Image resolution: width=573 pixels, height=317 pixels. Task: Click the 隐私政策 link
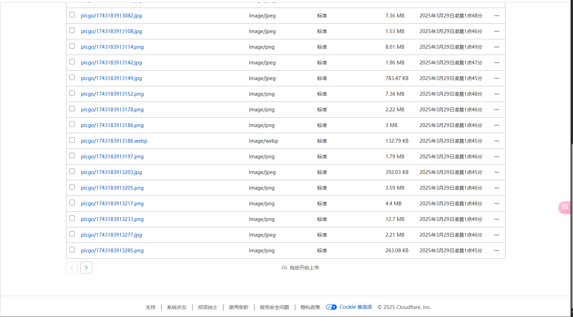tap(310, 307)
